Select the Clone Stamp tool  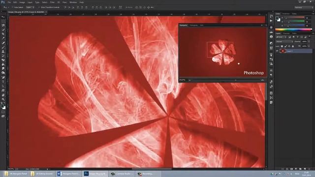3,52
